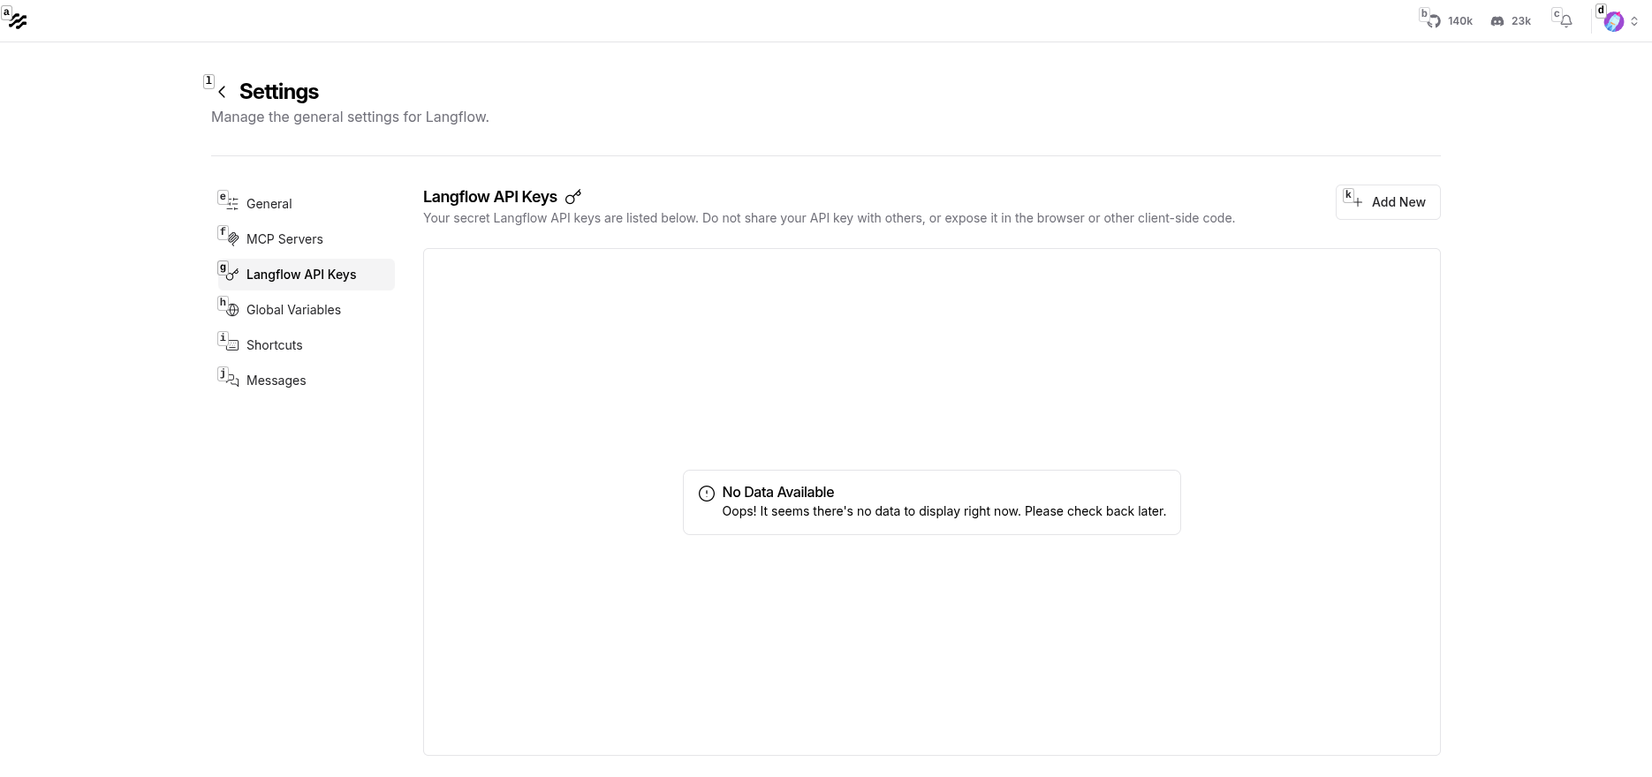Select Messages in the settings sidebar

tap(277, 380)
